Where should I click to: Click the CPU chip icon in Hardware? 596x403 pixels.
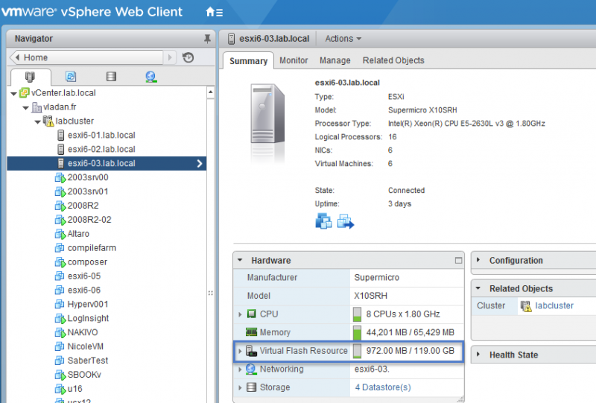pos(252,314)
